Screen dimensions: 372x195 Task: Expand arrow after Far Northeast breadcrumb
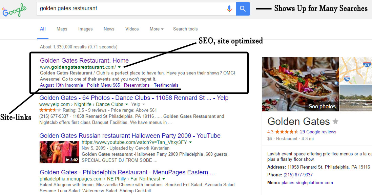(x=164, y=179)
